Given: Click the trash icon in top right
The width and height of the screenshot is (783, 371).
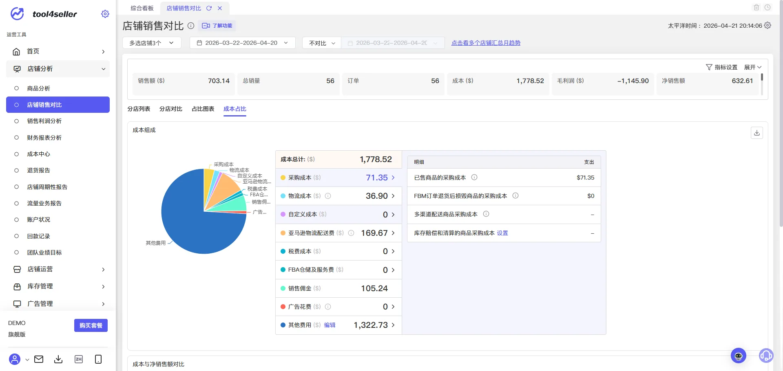Looking at the screenshot, I should [756, 7].
